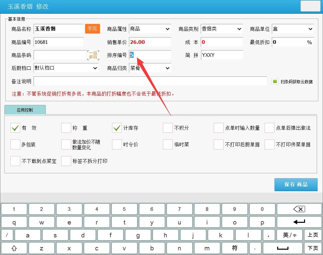Uncheck the 有效 checkbox

[x=15, y=128]
